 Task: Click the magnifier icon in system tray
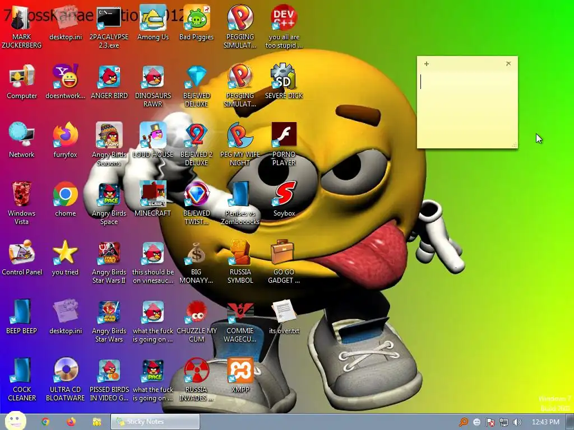[x=464, y=422]
